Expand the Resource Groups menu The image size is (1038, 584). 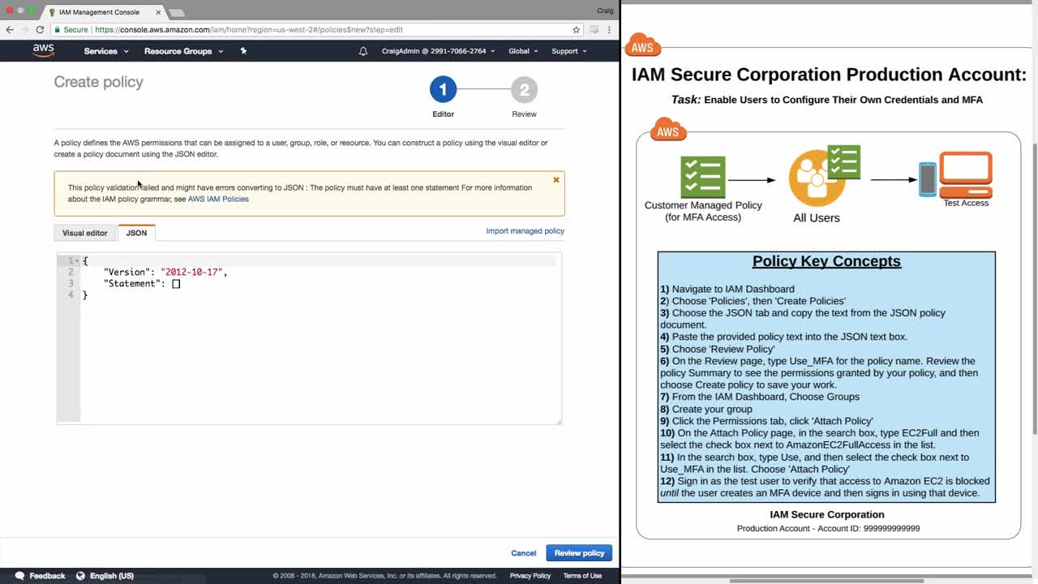[x=183, y=51]
